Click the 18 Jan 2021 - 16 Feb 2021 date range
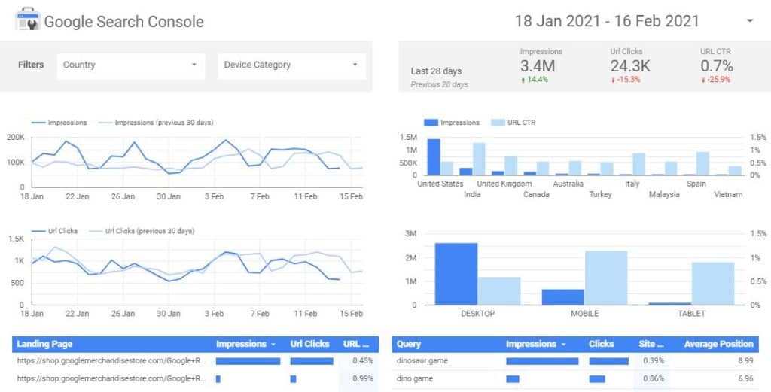Viewport: 771px width, 392px height. 607,21
